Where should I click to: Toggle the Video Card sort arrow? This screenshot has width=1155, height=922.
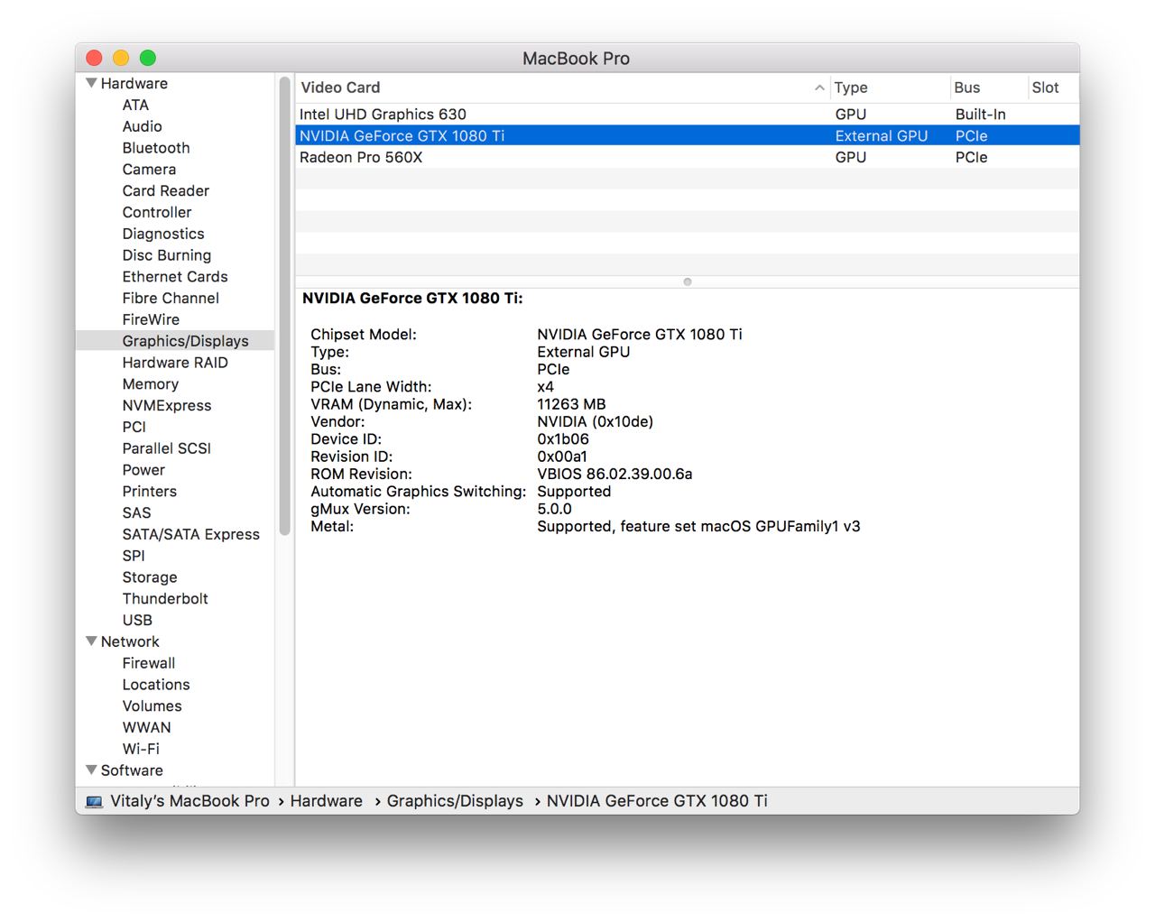819,88
